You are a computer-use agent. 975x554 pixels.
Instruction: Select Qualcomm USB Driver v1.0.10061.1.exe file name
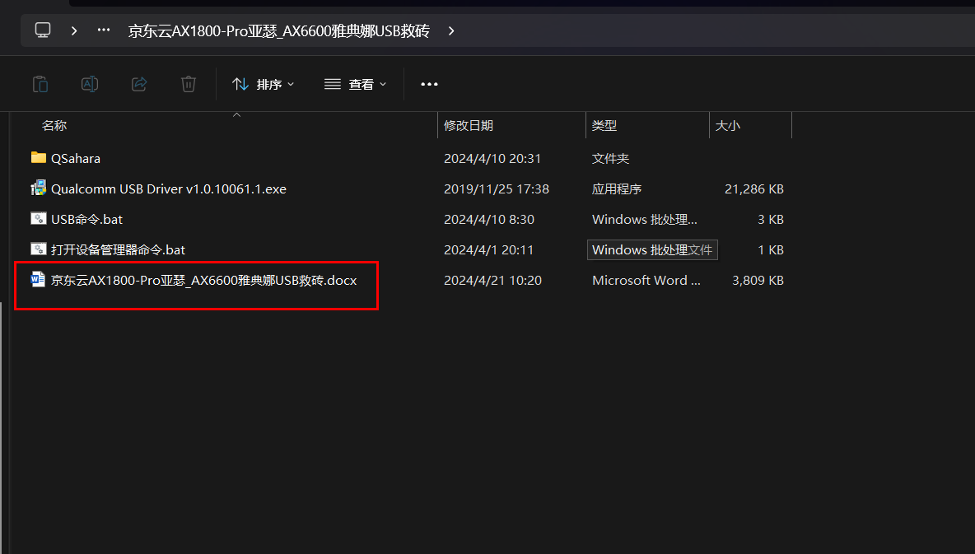[x=169, y=189]
